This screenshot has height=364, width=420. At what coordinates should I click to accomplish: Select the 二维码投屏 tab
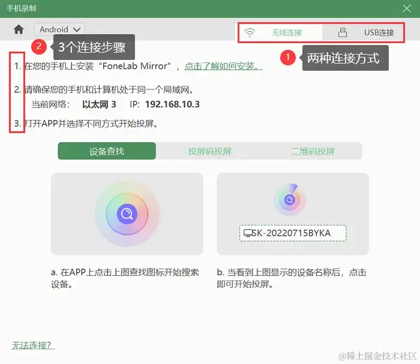point(313,151)
